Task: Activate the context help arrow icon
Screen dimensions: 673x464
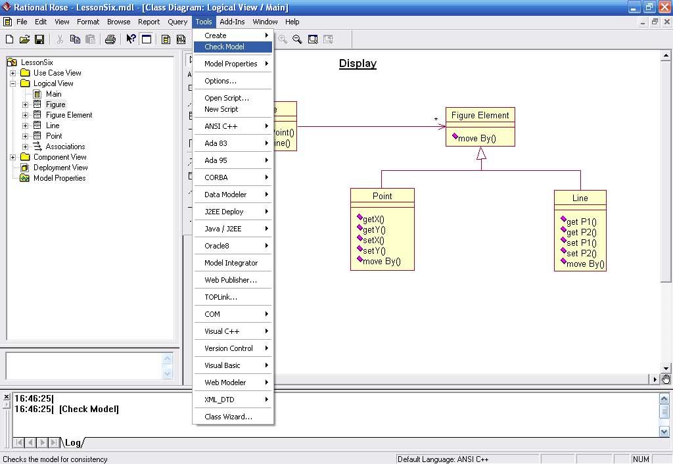Action: 131,39
